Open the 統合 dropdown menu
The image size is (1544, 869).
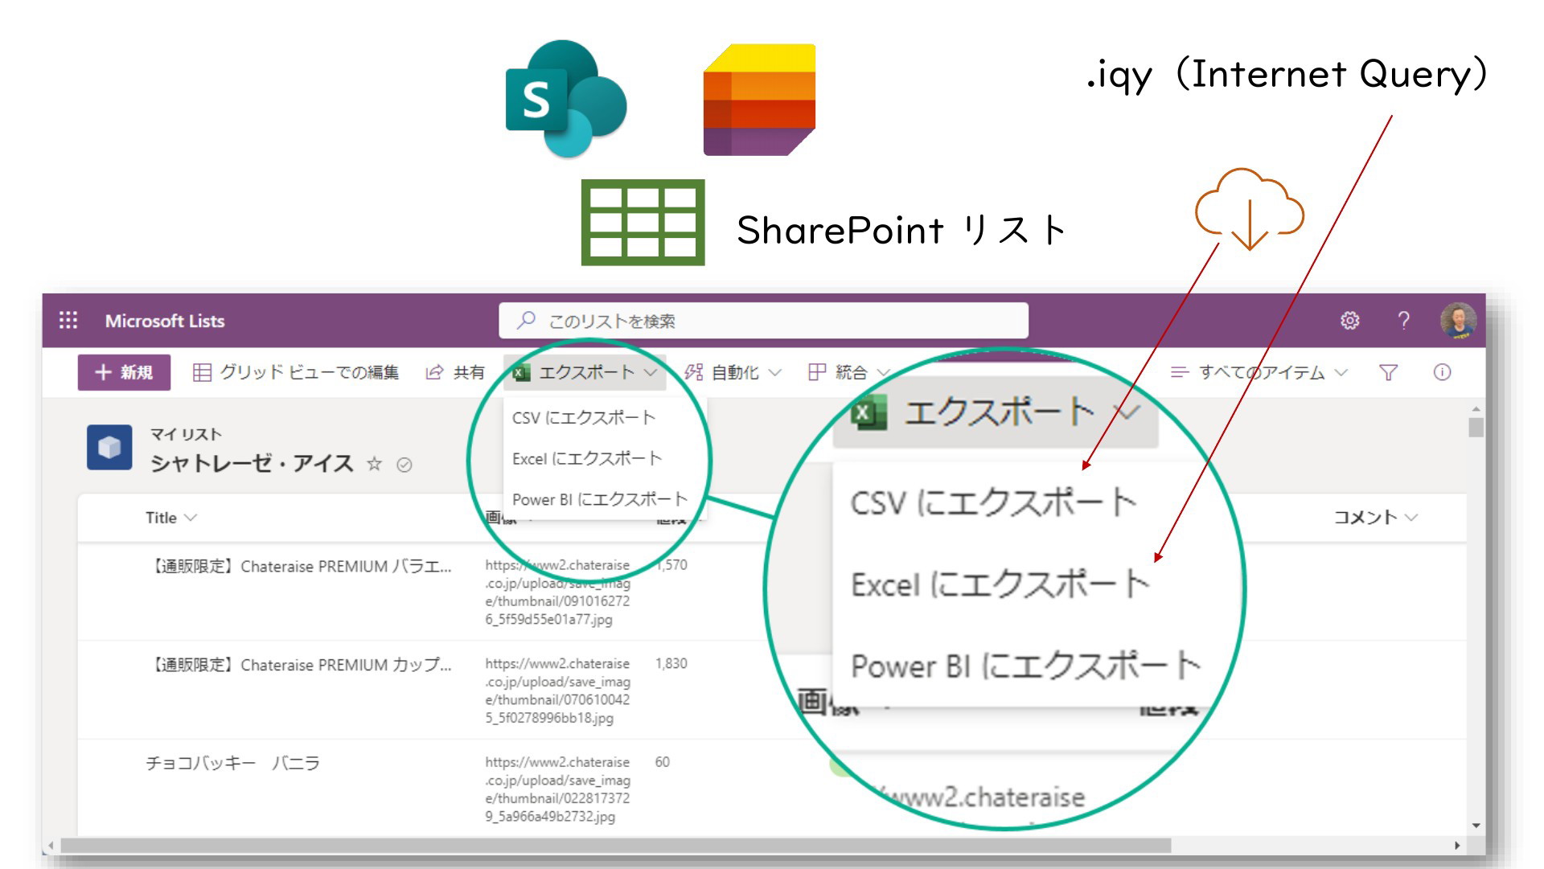(x=848, y=372)
